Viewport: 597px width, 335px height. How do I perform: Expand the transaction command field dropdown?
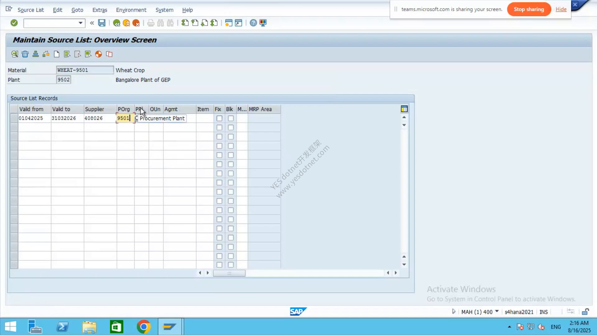[x=81, y=23]
